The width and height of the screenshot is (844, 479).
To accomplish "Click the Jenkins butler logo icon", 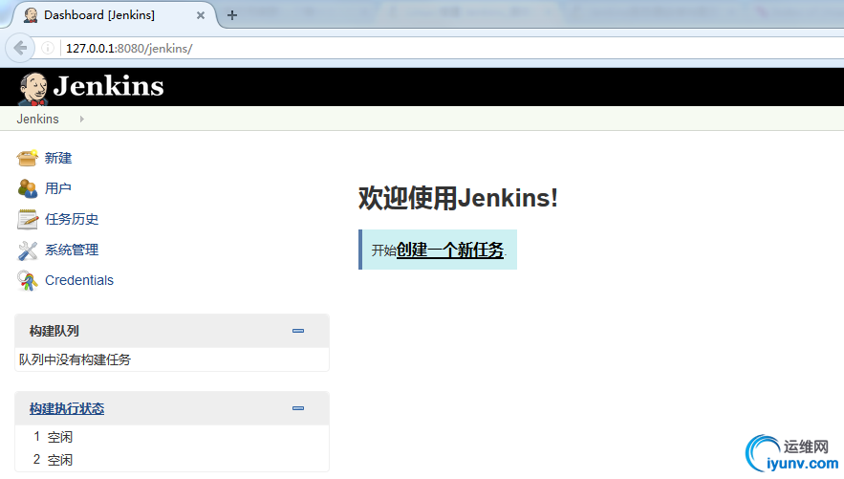I will coord(33,89).
